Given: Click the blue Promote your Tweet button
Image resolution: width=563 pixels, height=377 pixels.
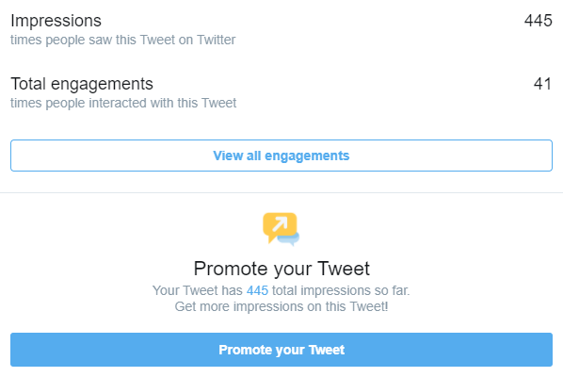Looking at the screenshot, I should 281,350.
